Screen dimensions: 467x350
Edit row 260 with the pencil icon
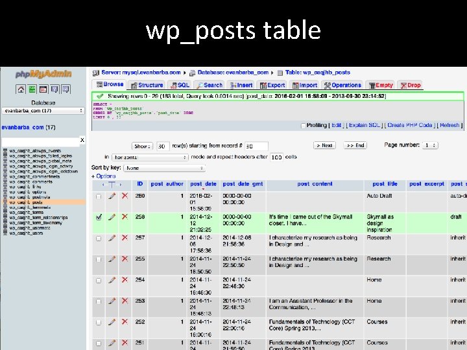point(112,196)
